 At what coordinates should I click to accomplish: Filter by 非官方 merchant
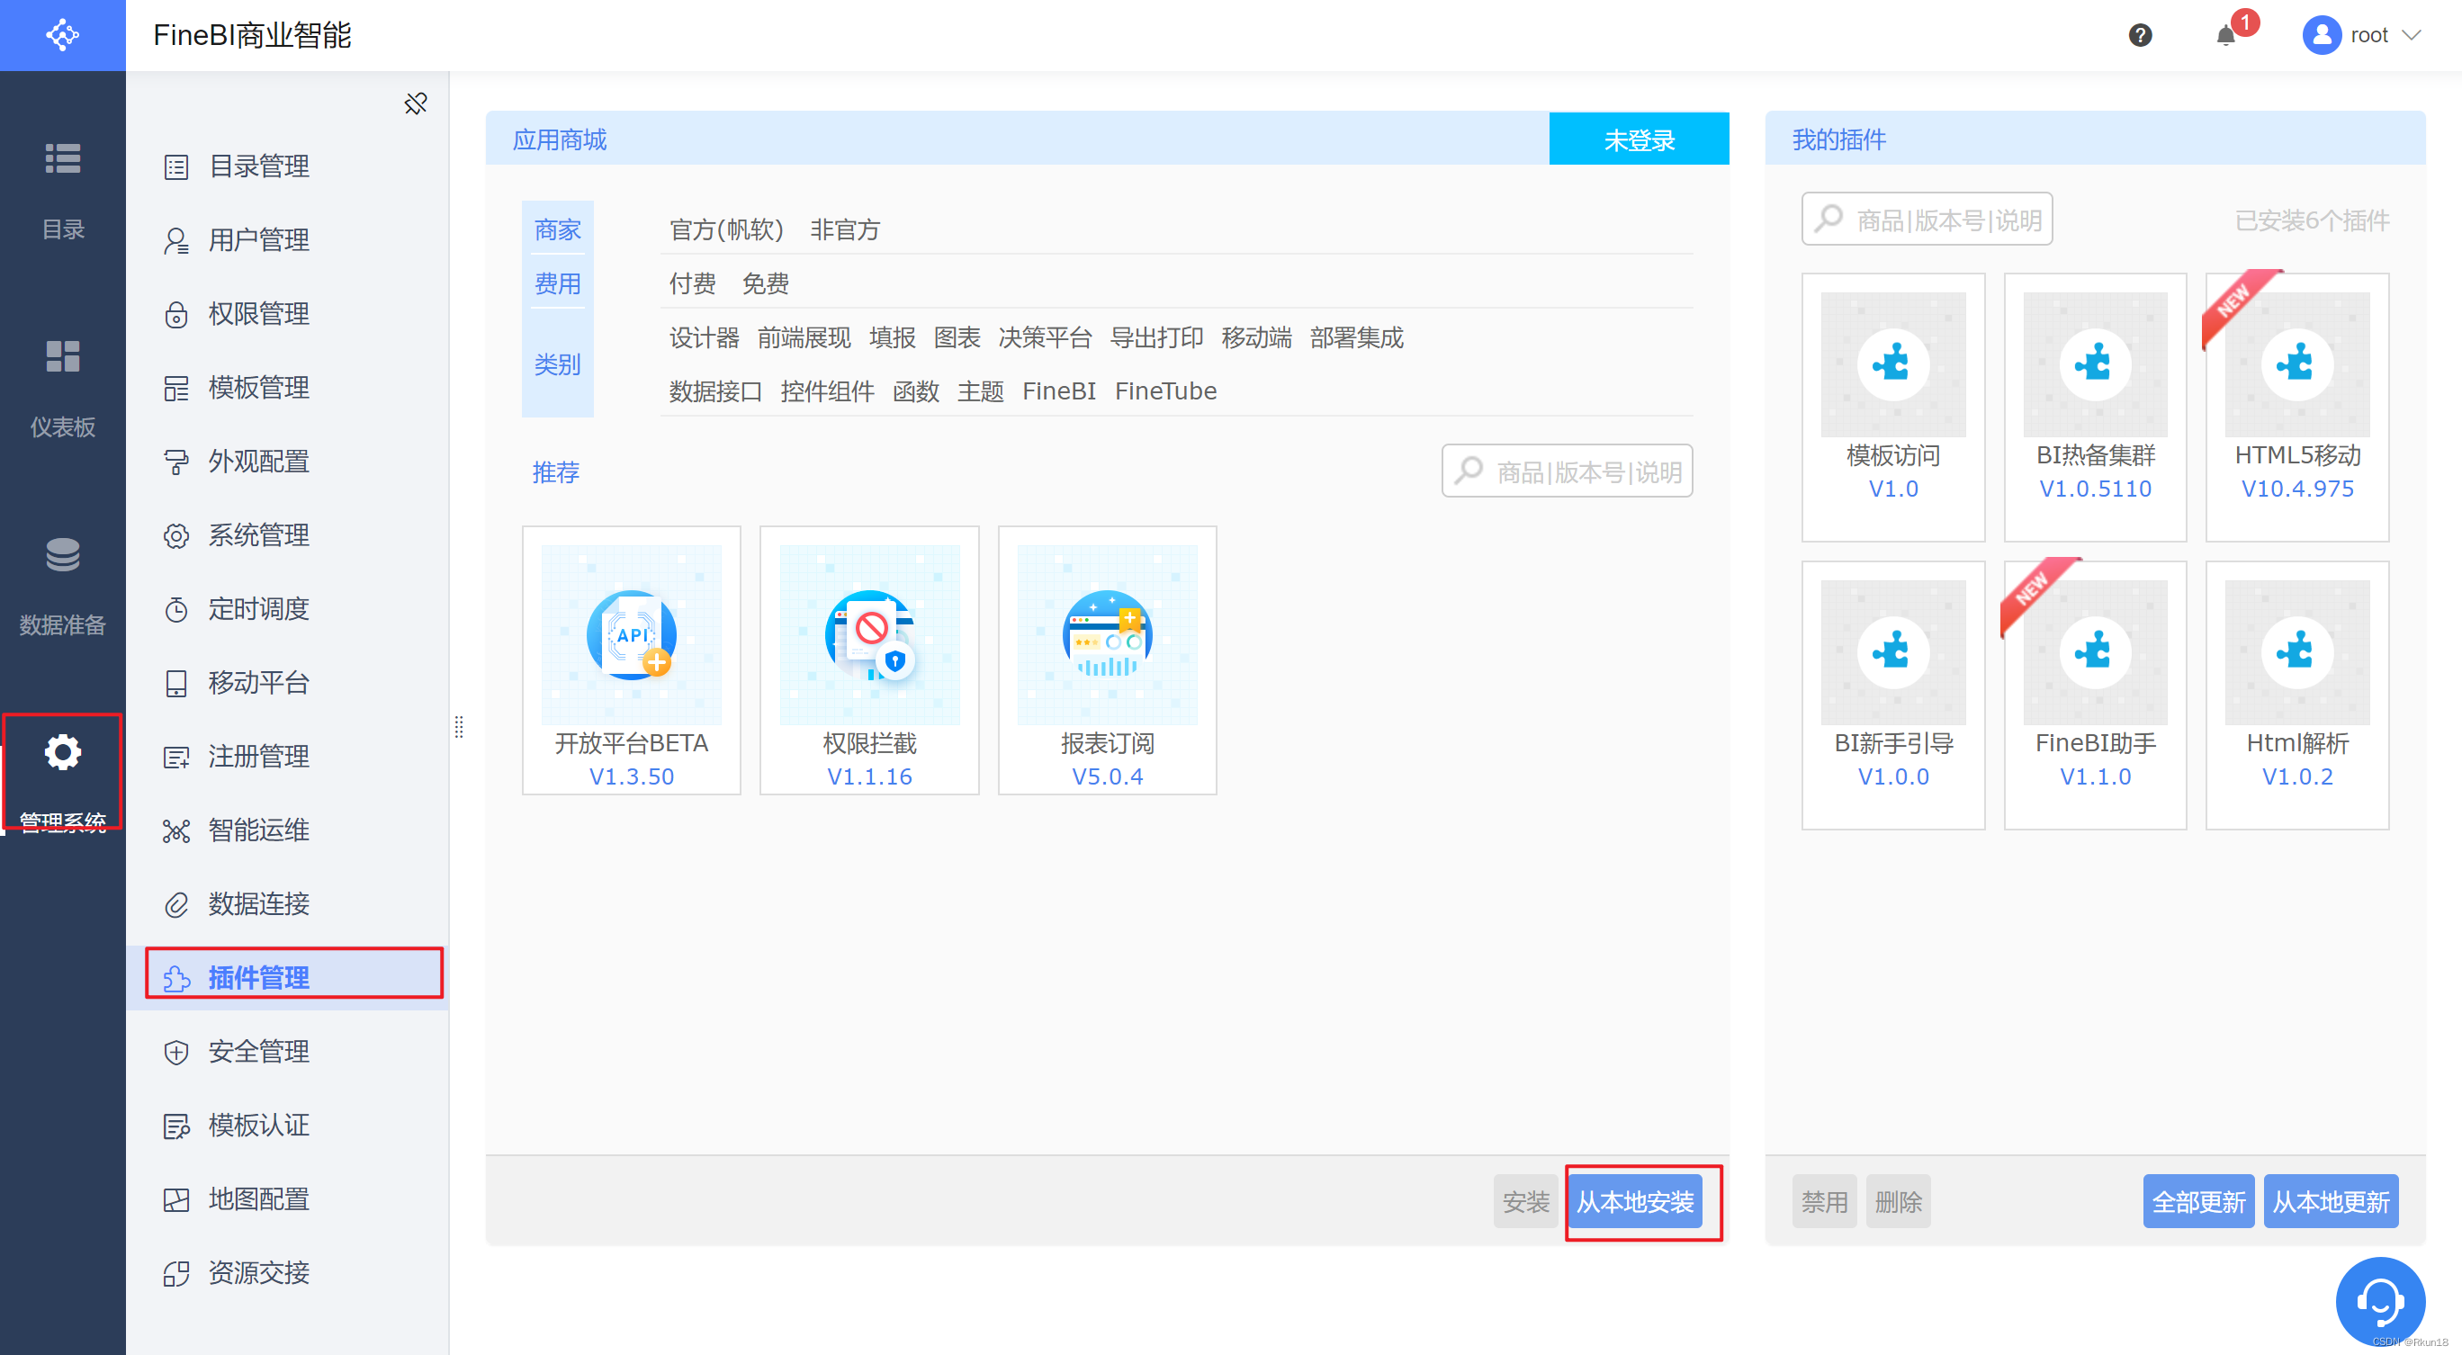coord(845,229)
